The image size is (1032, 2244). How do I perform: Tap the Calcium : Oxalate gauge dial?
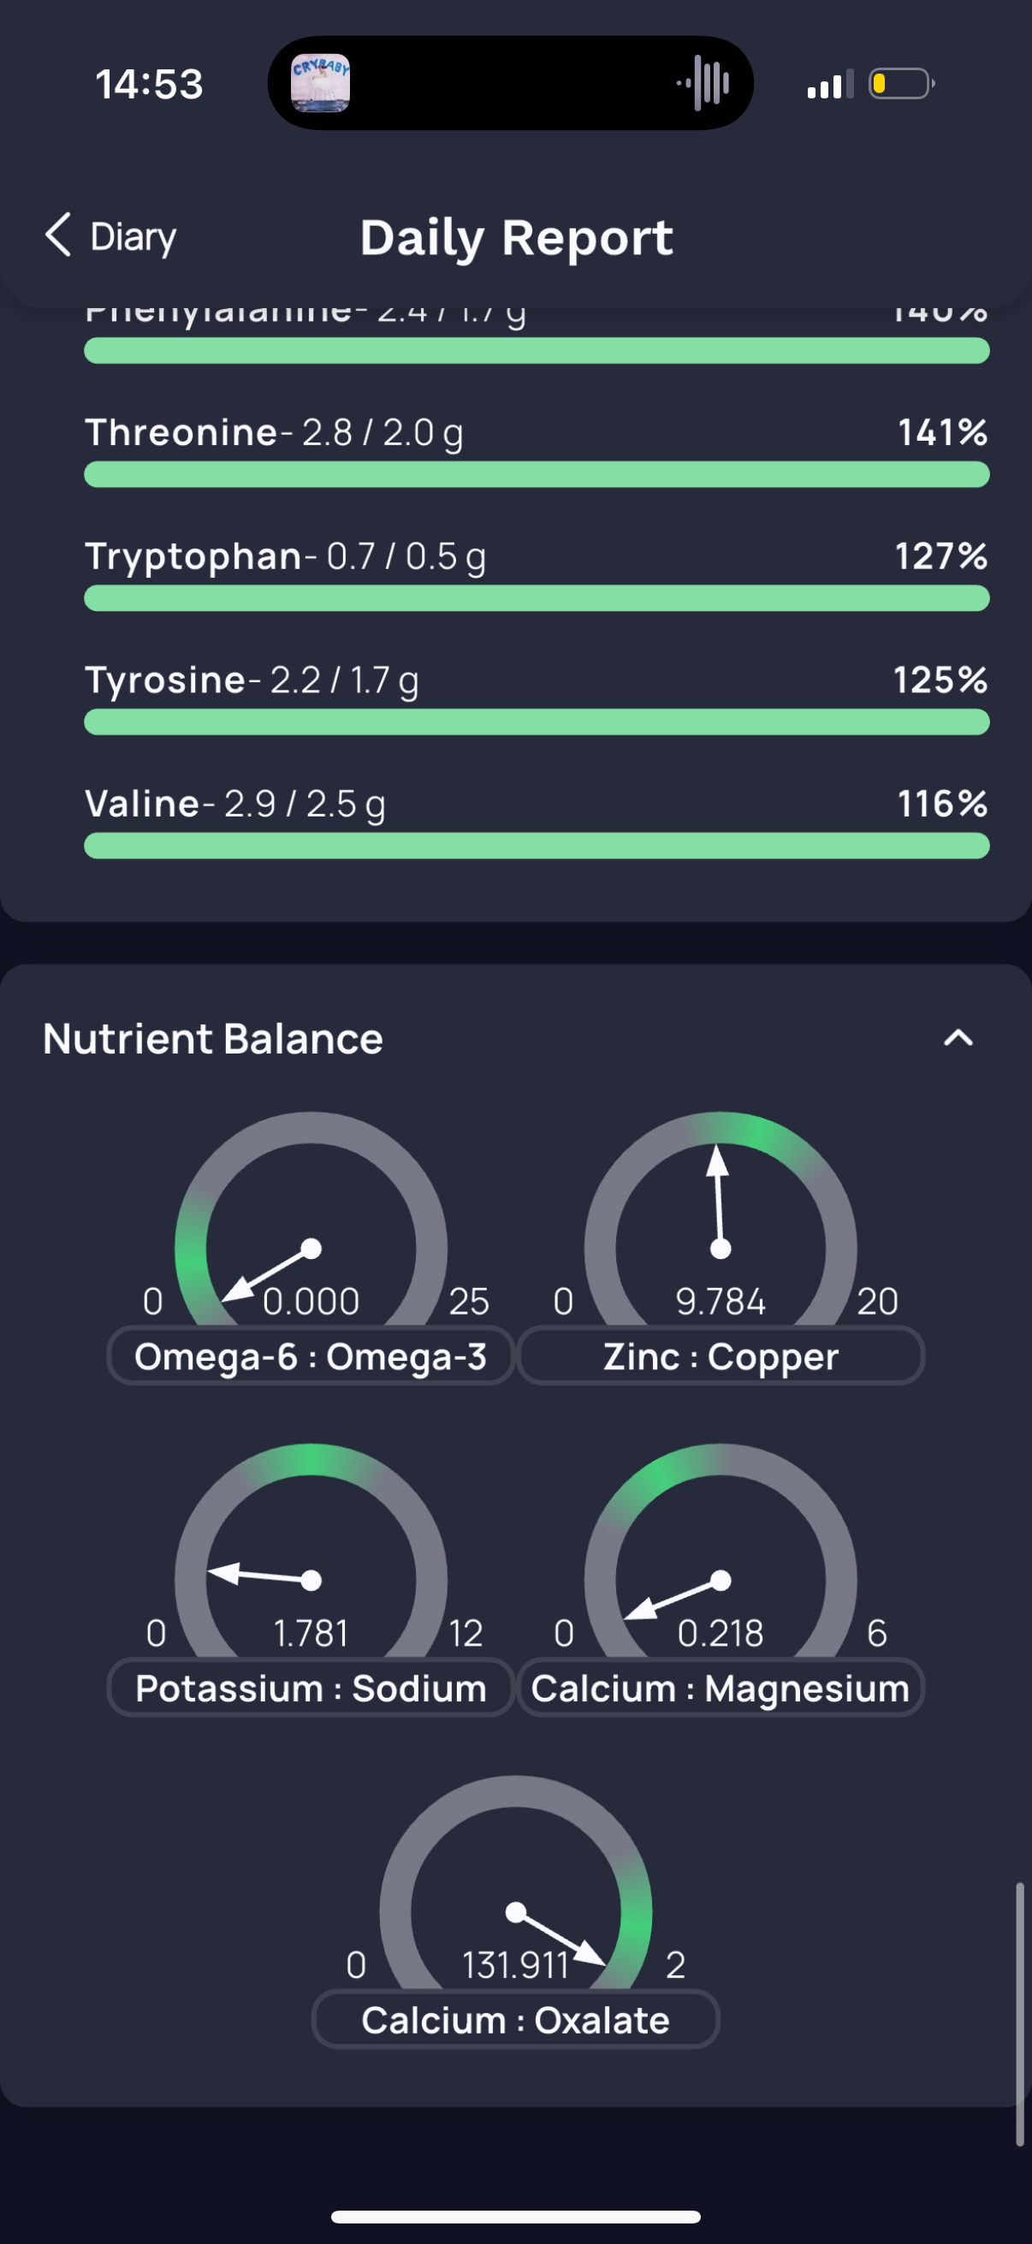(515, 1884)
